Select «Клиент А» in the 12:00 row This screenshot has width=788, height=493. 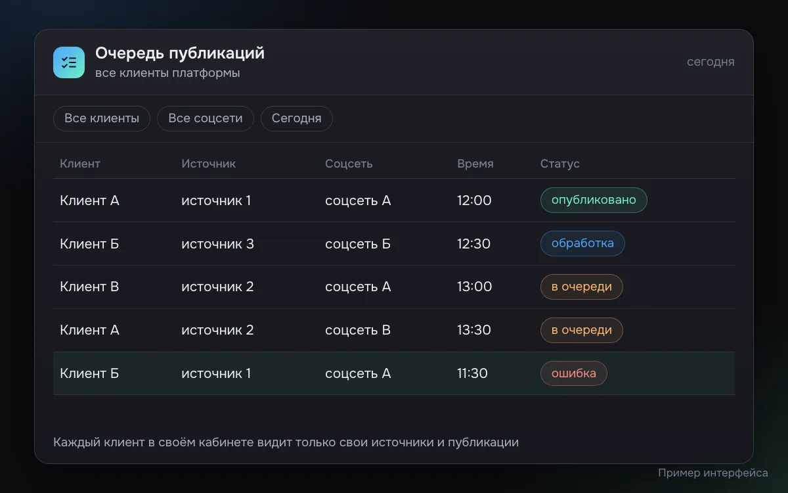(89, 200)
